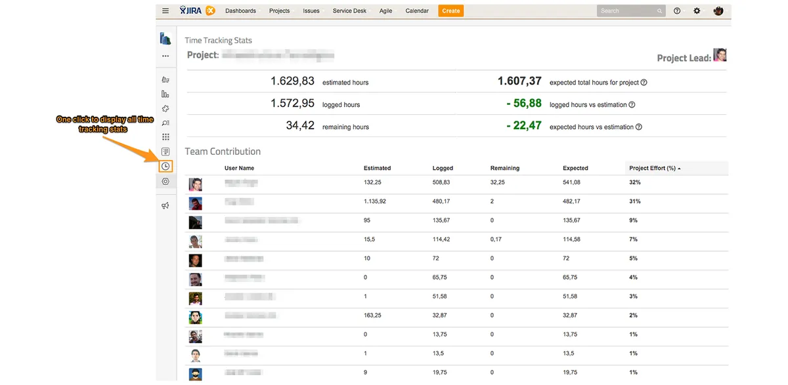Open the Project Lead avatar
Image resolution: width=788 pixels, height=385 pixels.
[720, 55]
